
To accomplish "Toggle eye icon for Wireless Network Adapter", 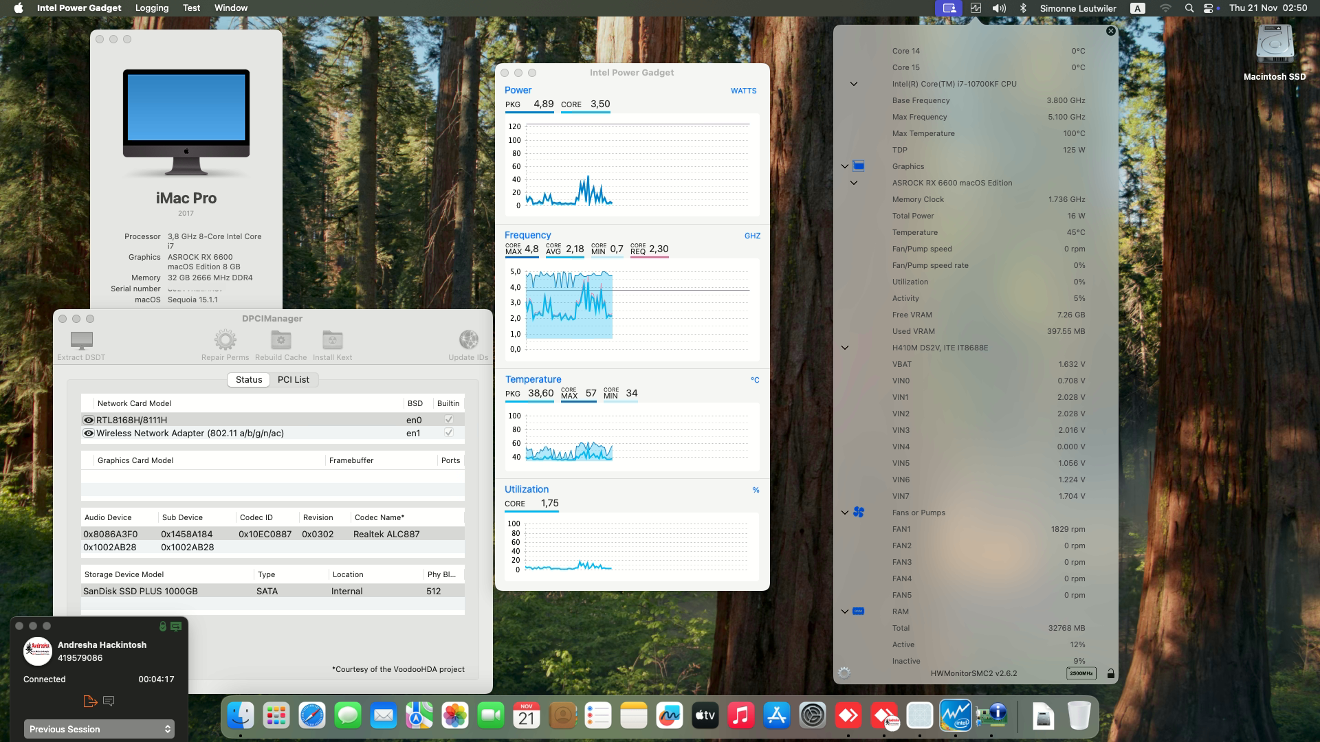I will click(x=89, y=433).
